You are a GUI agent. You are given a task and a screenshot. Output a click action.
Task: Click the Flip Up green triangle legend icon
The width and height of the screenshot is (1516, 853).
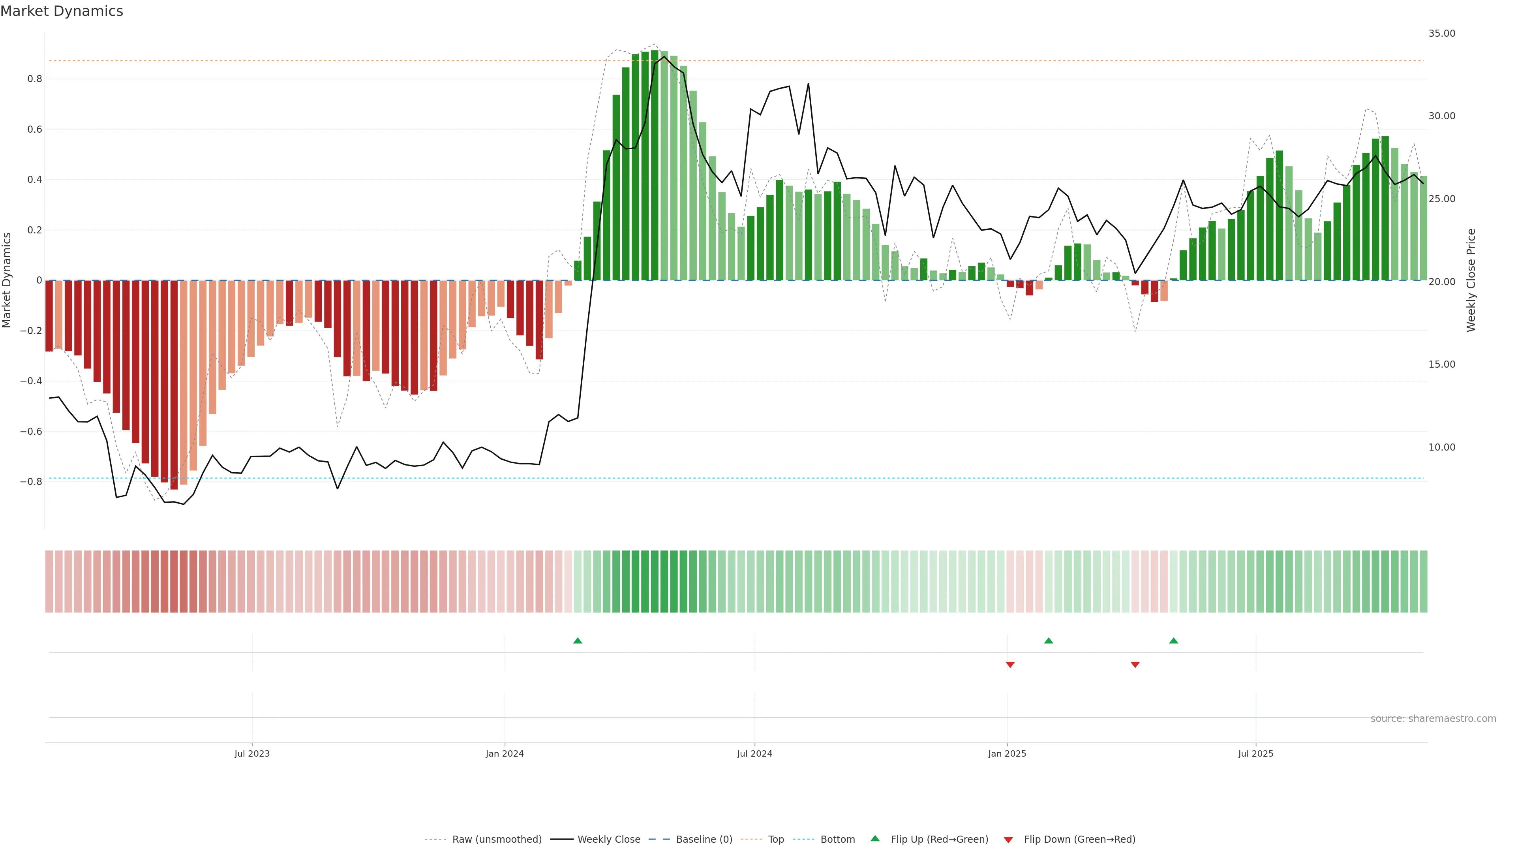[x=875, y=838]
